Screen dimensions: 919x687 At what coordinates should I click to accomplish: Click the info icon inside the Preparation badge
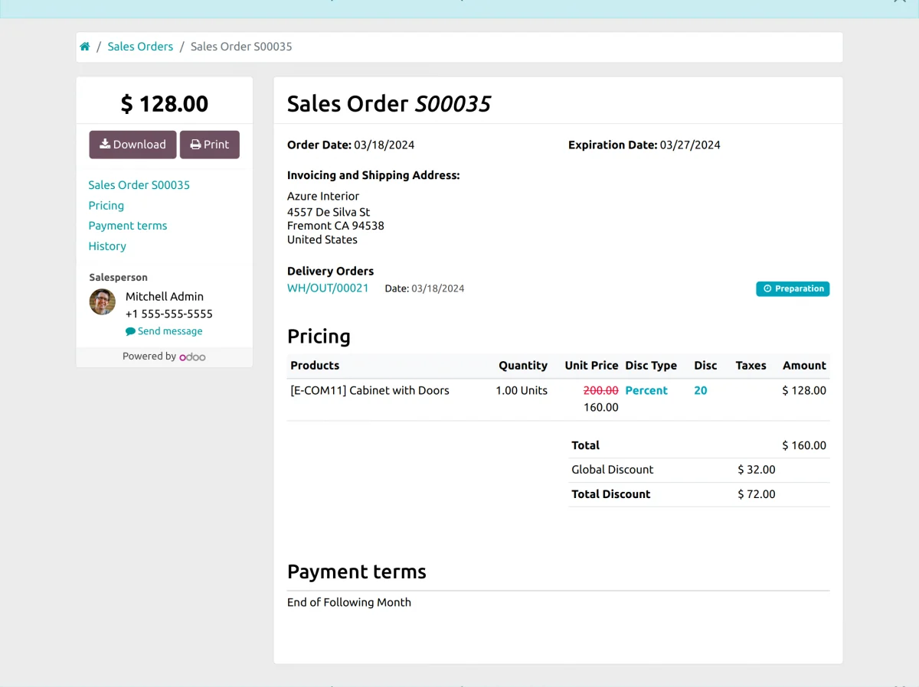[x=768, y=288]
